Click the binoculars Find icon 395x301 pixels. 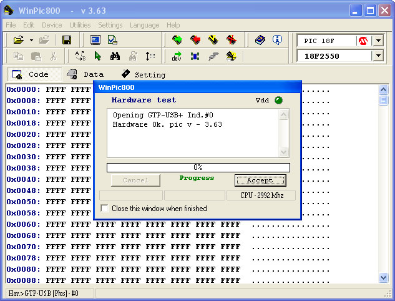[115, 56]
